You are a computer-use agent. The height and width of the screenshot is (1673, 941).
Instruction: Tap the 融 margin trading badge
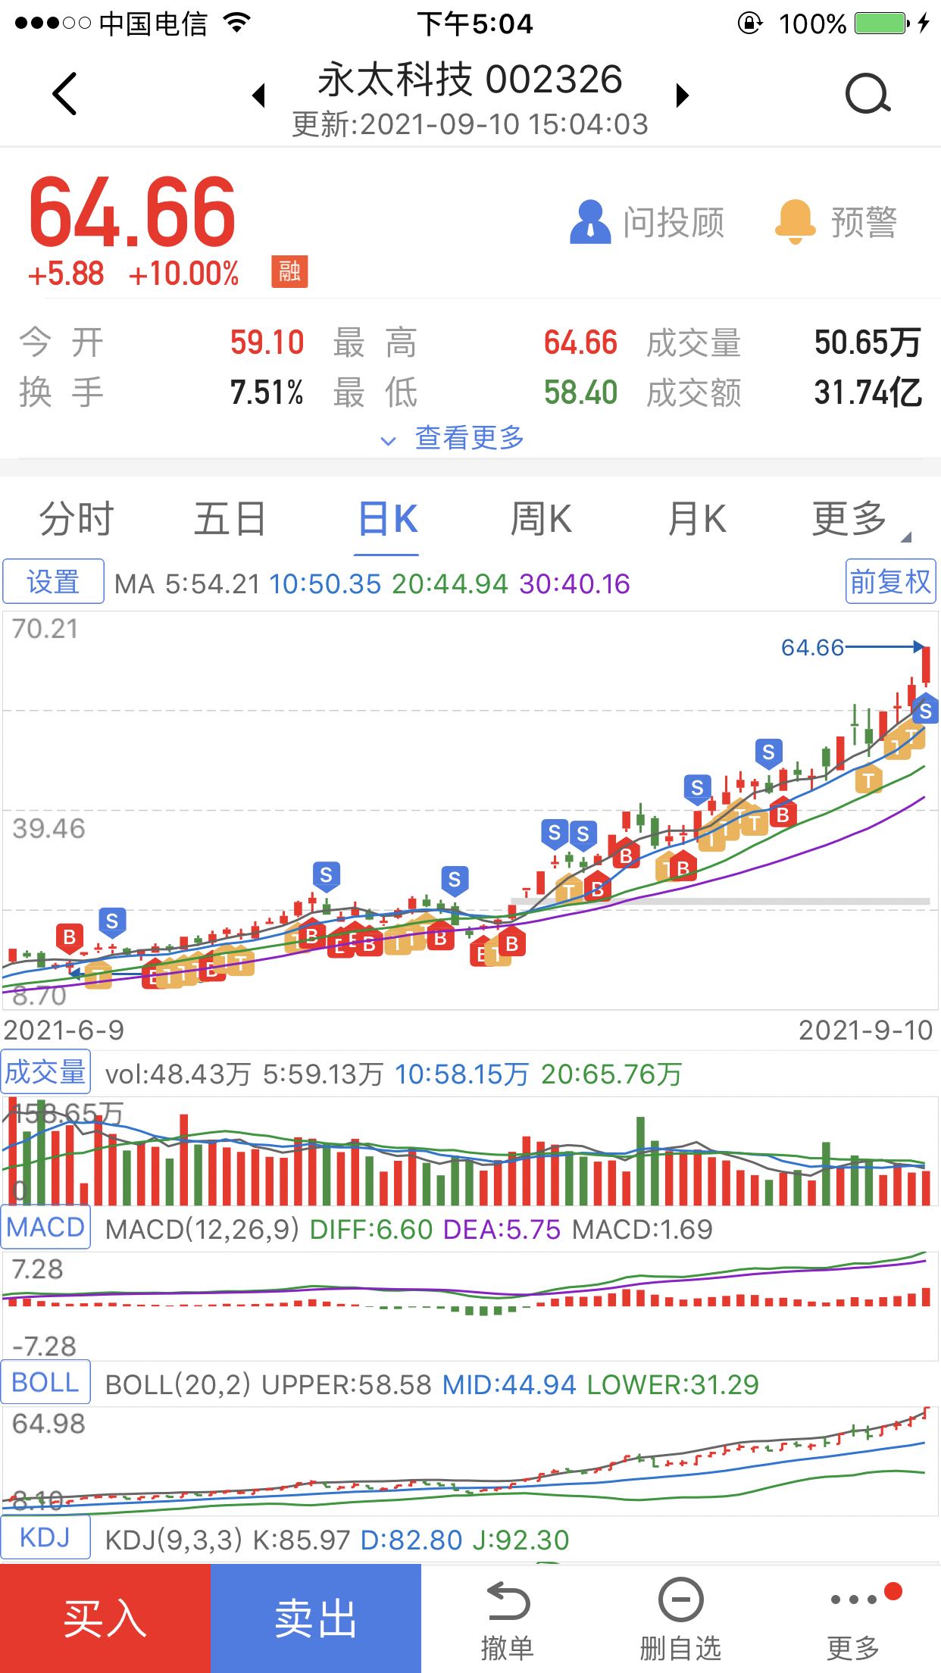tap(289, 272)
